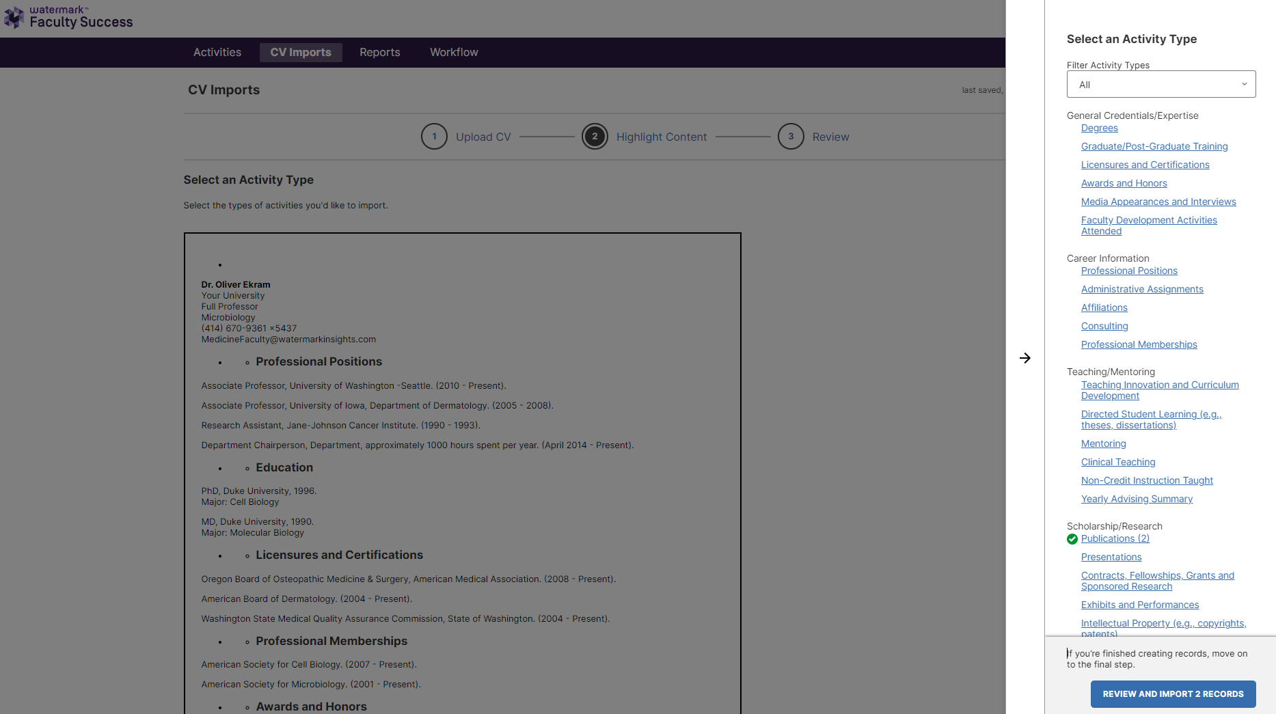Click the Review and Import 2 Records button
The height and width of the screenshot is (714, 1276).
point(1173,694)
